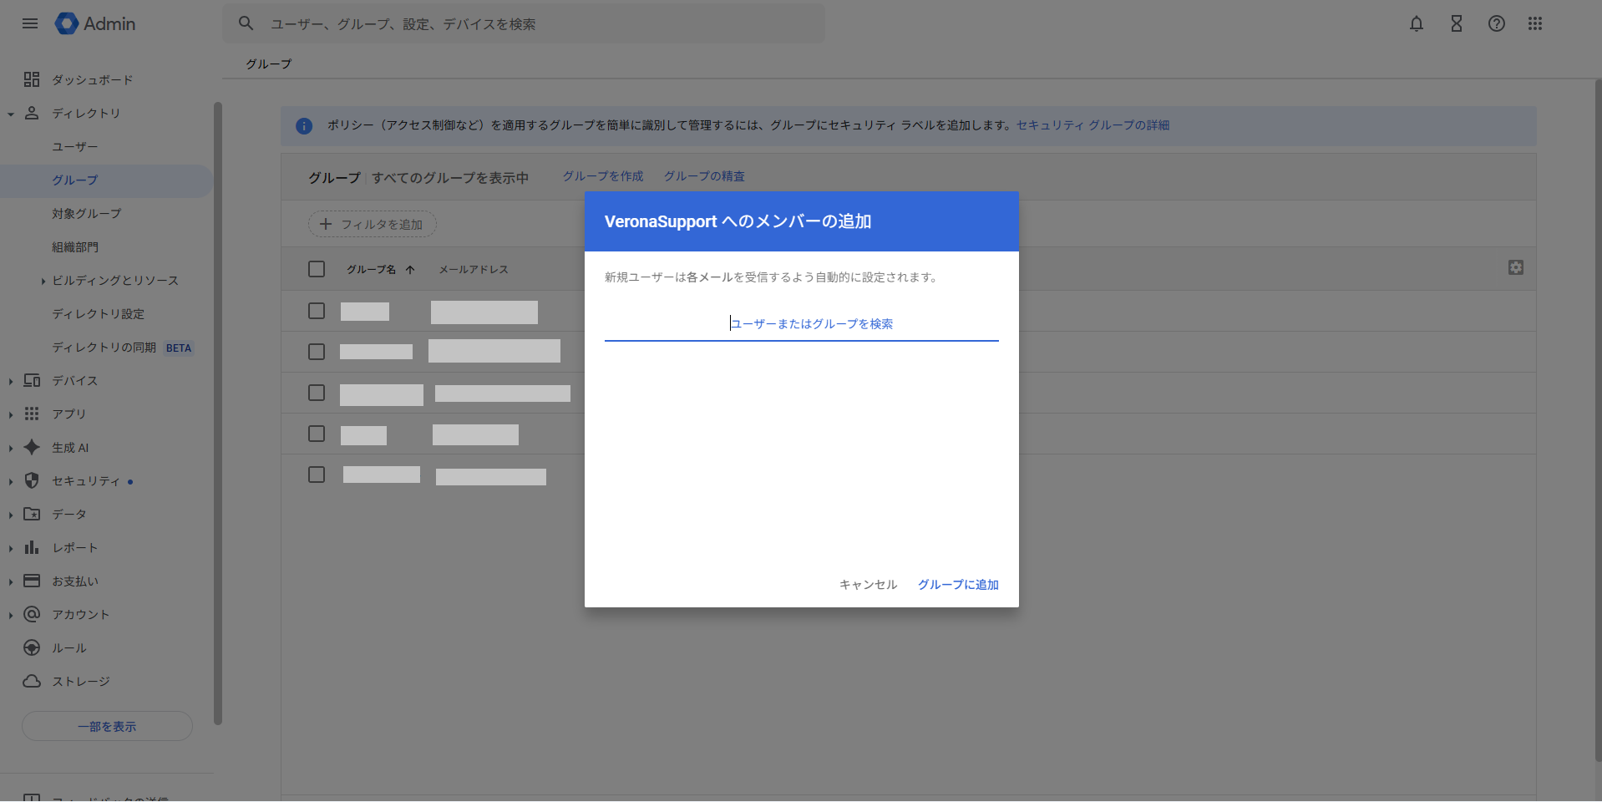The image size is (1602, 802).
Task: Open the notifications bell
Action: [1417, 23]
